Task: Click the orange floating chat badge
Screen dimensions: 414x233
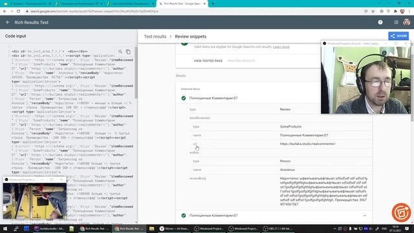Action: pyautogui.click(x=401, y=212)
